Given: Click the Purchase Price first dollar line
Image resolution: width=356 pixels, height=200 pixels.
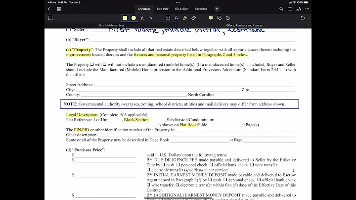Looking at the screenshot, I should point(106,155).
